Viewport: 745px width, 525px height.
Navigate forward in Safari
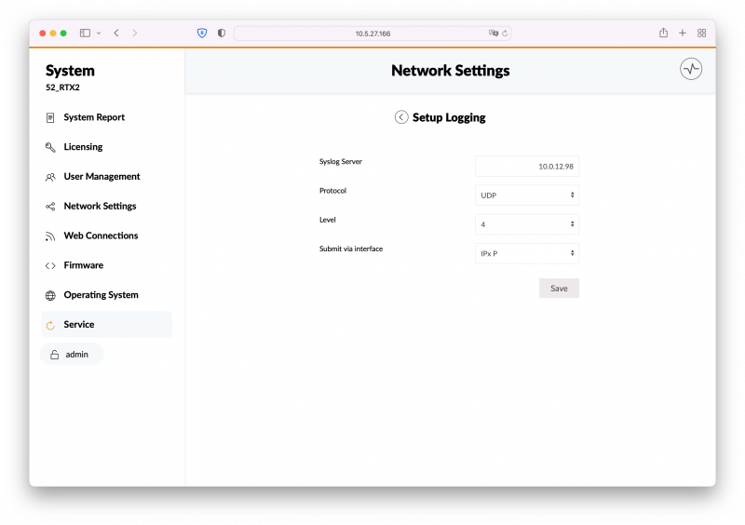pyautogui.click(x=134, y=34)
